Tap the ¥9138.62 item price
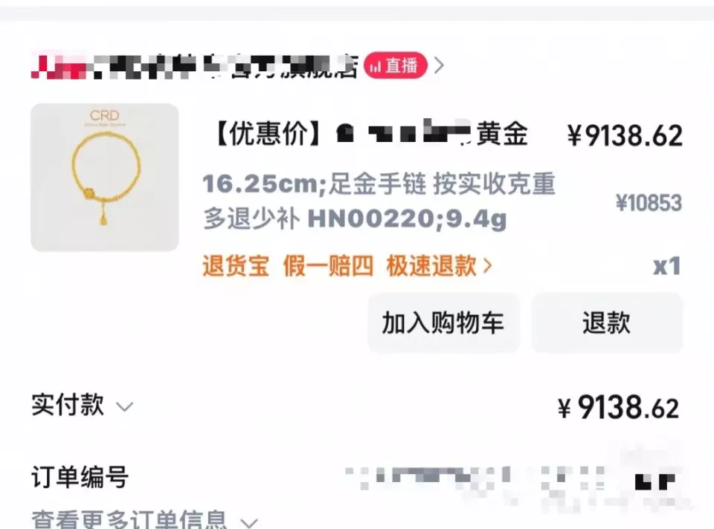 (625, 135)
